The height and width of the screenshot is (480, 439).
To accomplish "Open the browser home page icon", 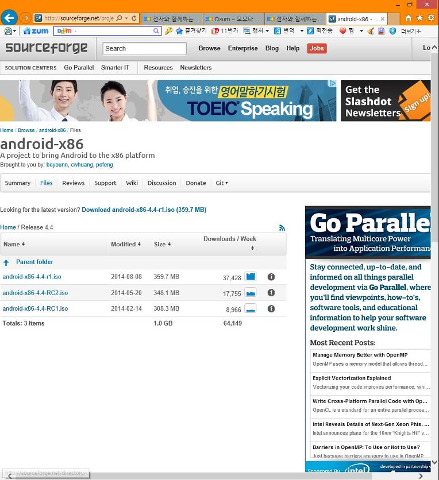I will click(409, 18).
